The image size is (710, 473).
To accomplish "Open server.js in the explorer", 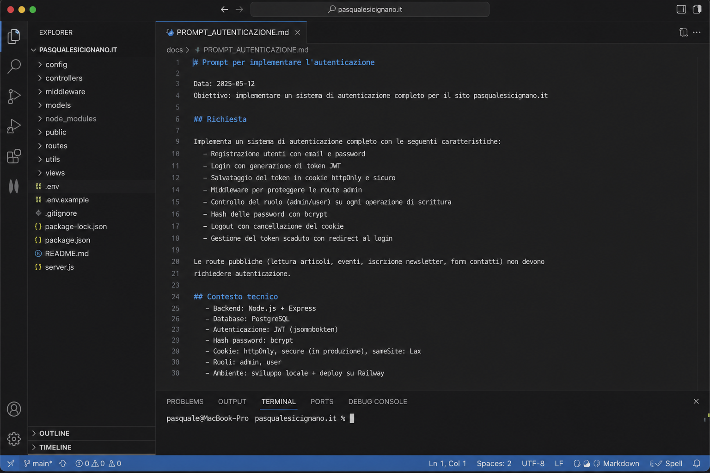I will click(x=92, y=267).
